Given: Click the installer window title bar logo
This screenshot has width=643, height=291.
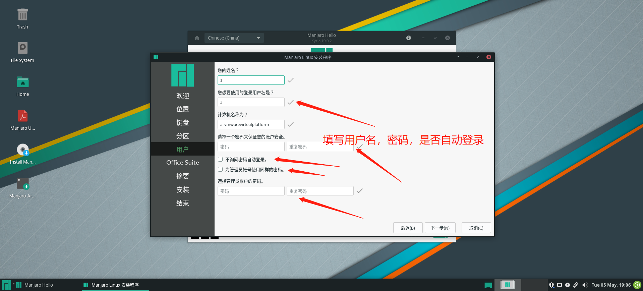Looking at the screenshot, I should (x=156, y=57).
